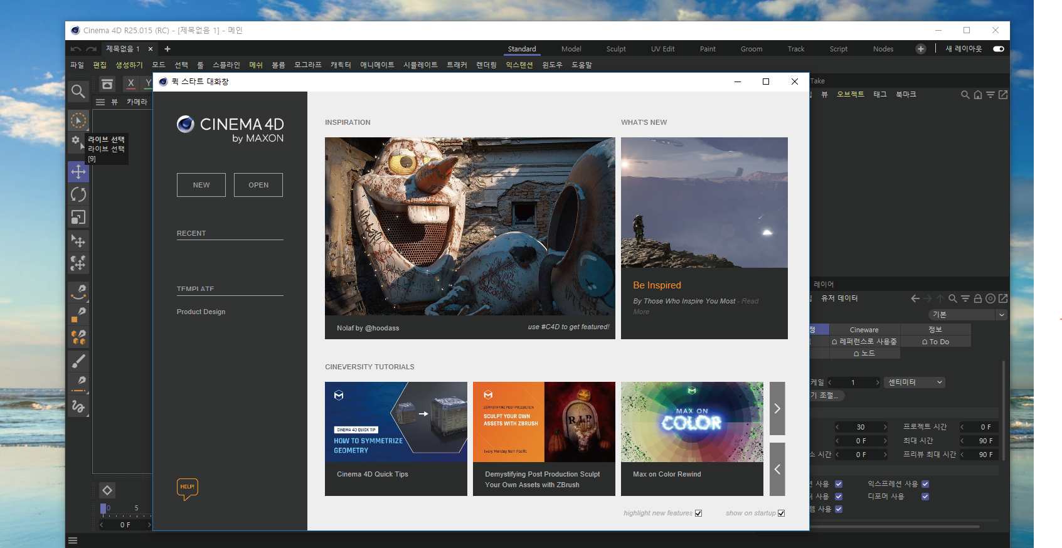
Task: Click the search icon in Object Manager
Action: tap(965, 95)
